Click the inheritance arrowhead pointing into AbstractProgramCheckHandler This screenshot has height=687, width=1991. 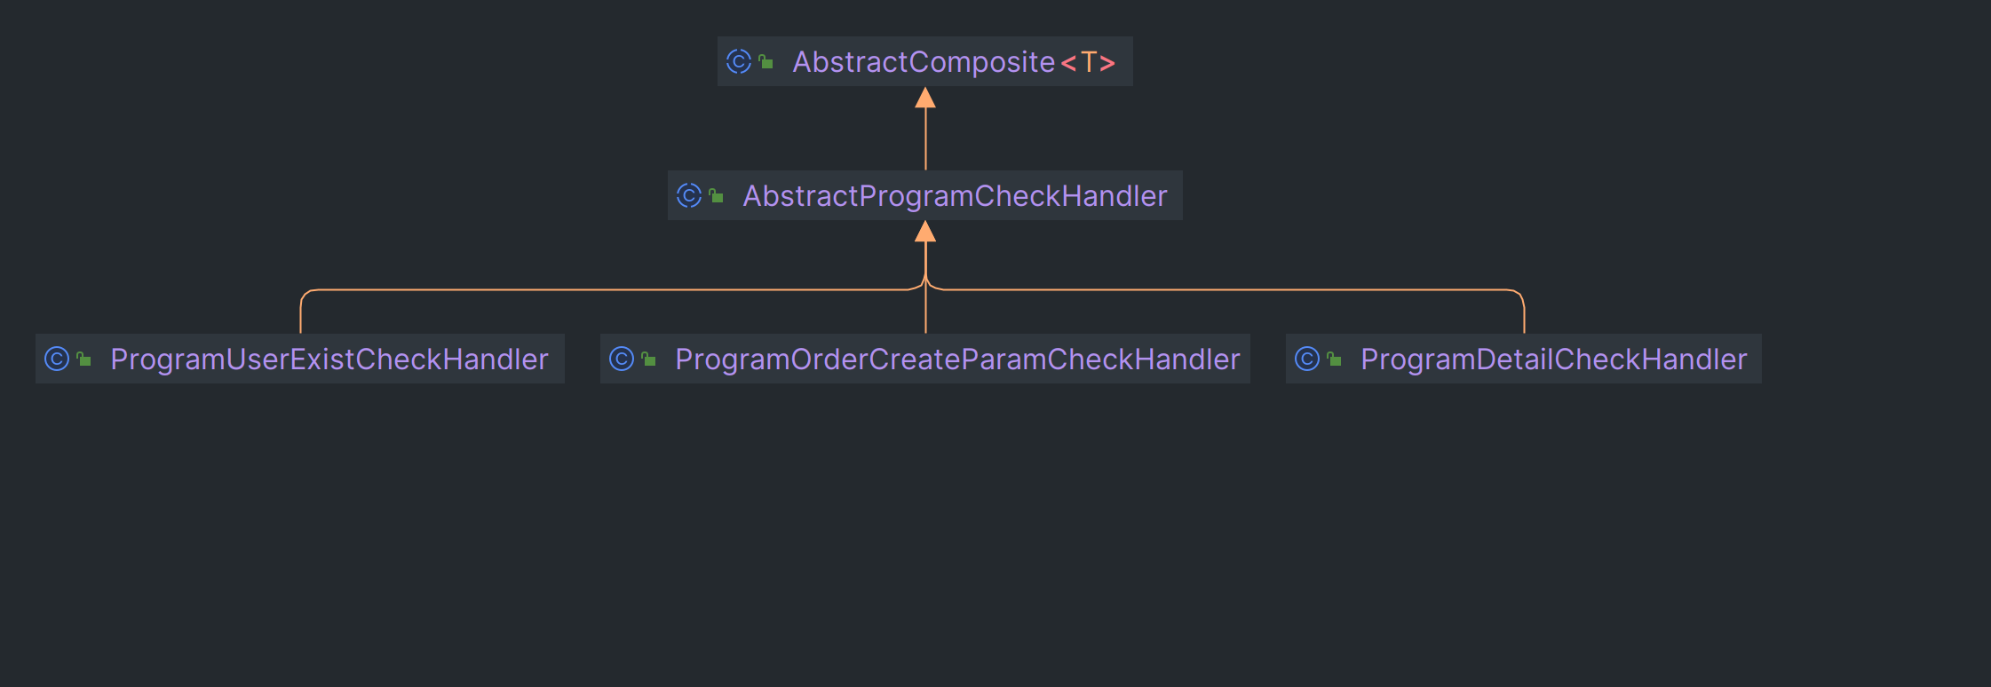925,232
